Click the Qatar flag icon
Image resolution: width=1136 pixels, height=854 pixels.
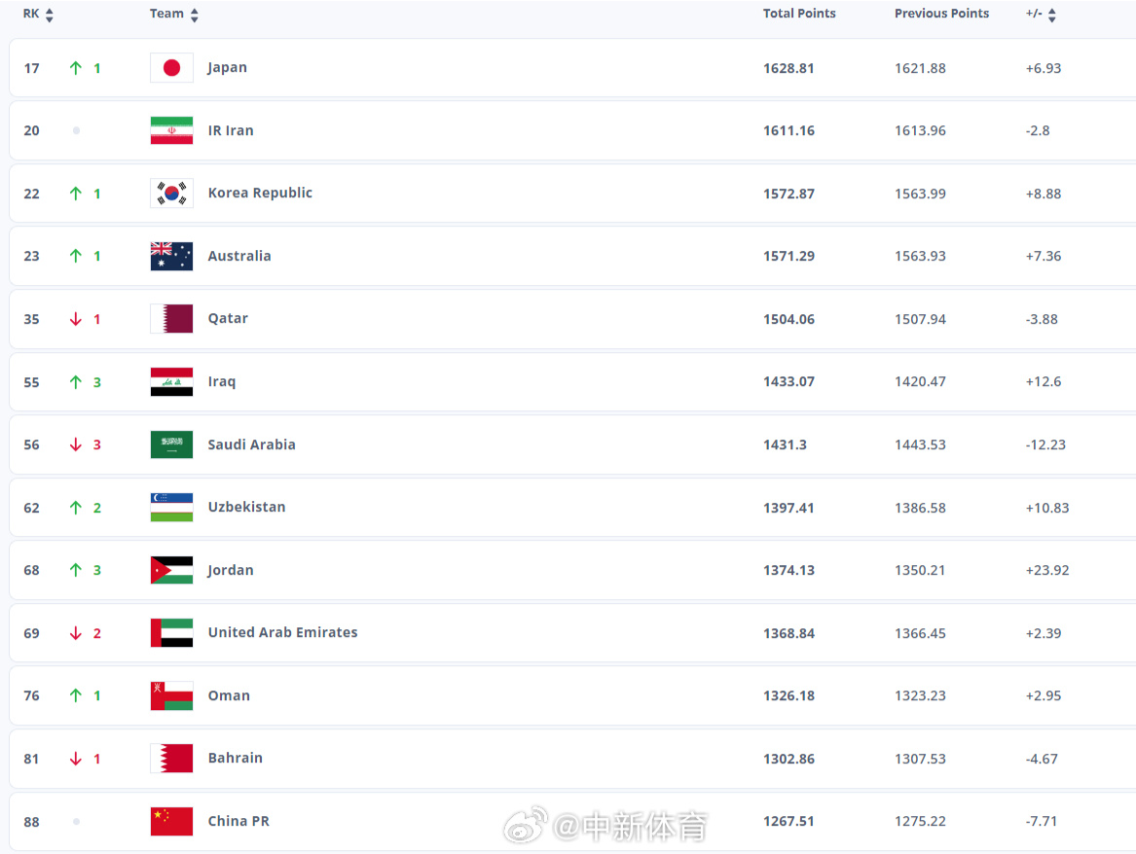coord(171,318)
